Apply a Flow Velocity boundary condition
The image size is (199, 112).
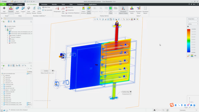(29, 10)
